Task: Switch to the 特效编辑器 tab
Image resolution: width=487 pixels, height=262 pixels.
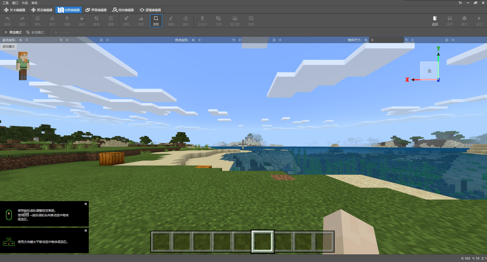Action: pyautogui.click(x=123, y=10)
